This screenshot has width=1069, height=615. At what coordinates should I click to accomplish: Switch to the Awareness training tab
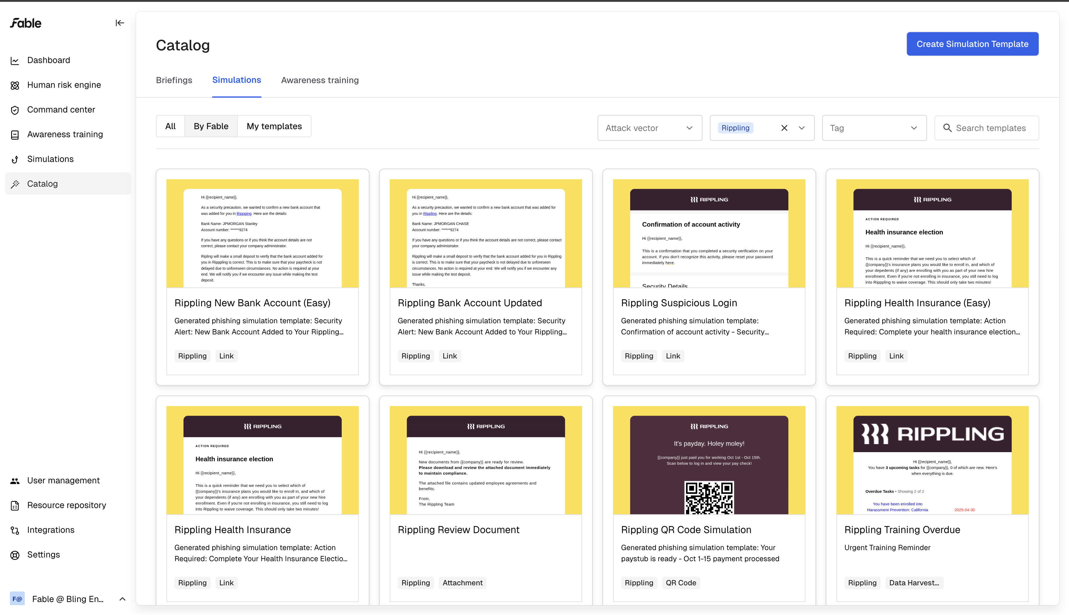(320, 80)
